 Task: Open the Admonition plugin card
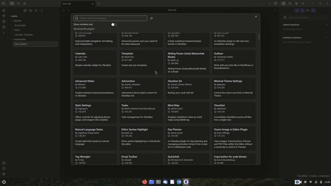point(141,88)
